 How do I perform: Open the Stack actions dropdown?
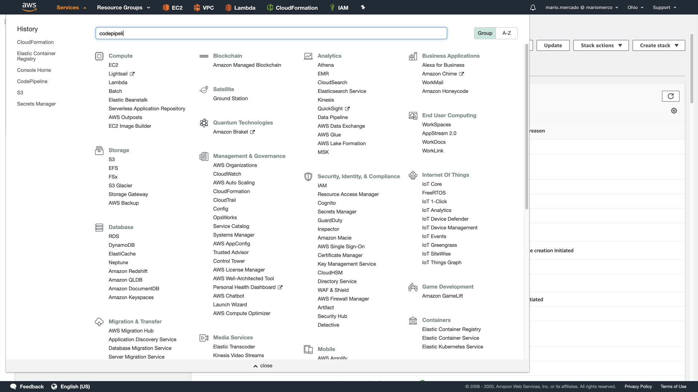[x=601, y=45]
